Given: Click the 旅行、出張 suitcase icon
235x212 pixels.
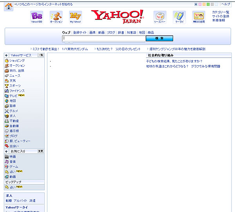Looking at the screenshot, I should (x=7, y=71).
